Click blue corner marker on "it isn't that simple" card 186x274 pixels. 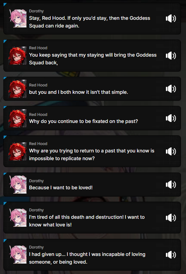5,78
